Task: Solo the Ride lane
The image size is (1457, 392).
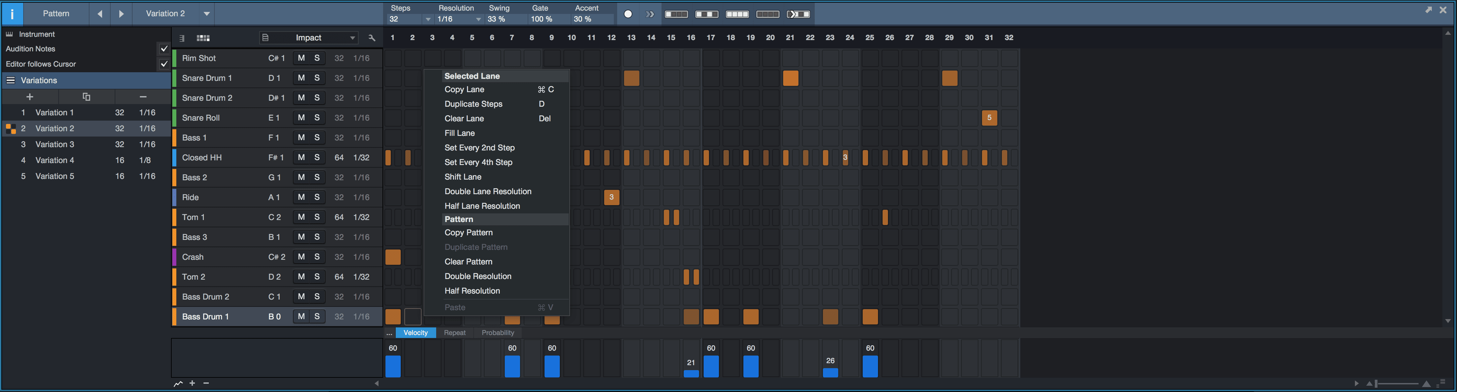Action: (x=317, y=197)
